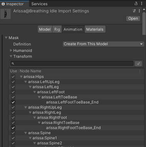Collapse the arissa:Spine node
This screenshot has width=146, height=147.
click(x=26, y=133)
